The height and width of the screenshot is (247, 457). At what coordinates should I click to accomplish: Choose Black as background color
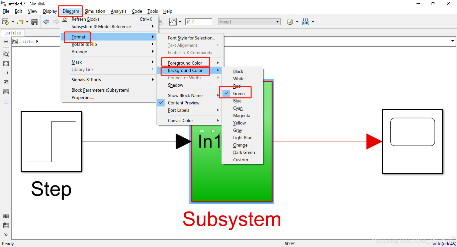click(238, 71)
